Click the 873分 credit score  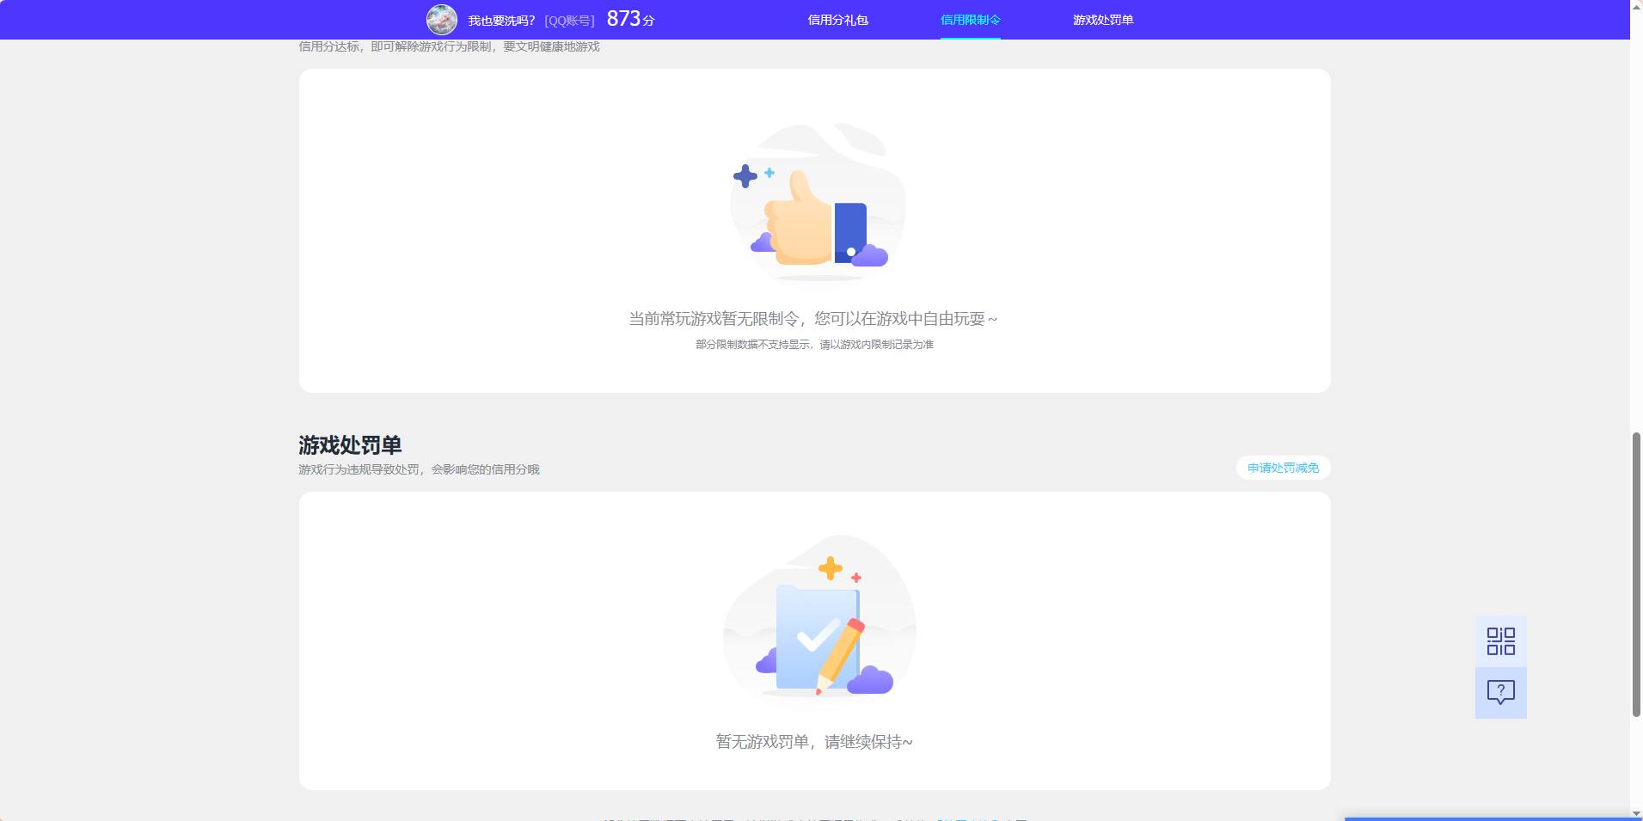point(630,19)
